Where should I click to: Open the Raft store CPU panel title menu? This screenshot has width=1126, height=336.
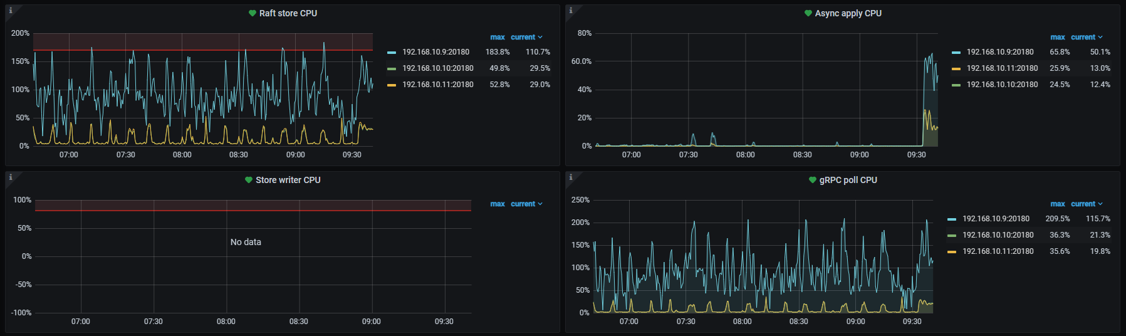[288, 13]
